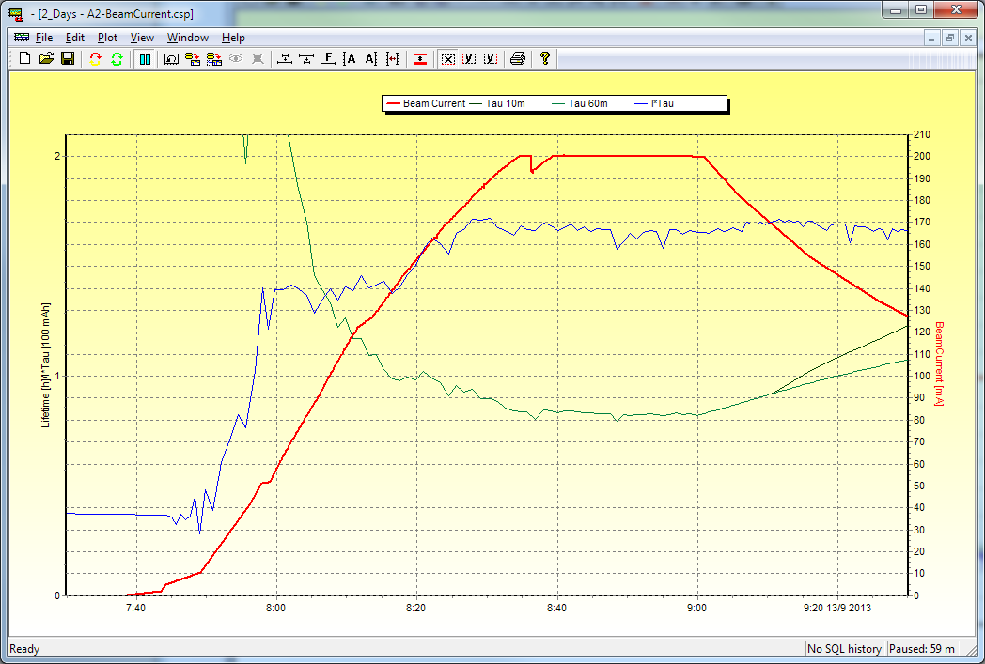Toggle the cyan pause button
The image size is (985, 664).
[145, 58]
